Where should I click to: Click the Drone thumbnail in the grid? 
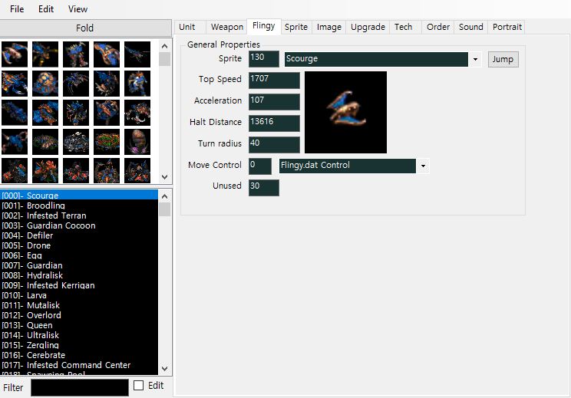(15, 84)
